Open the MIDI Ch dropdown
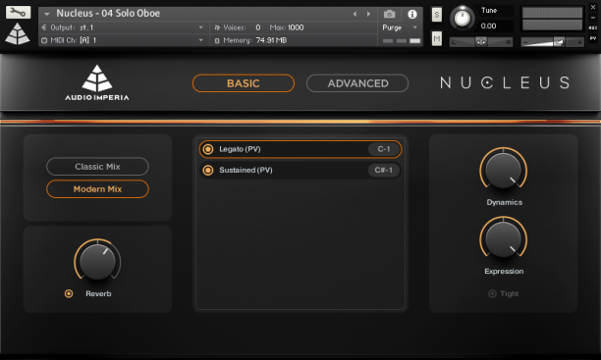The image size is (601, 360). tap(201, 40)
